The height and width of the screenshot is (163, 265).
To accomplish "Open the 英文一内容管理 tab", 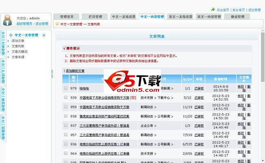I will click(x=209, y=17).
